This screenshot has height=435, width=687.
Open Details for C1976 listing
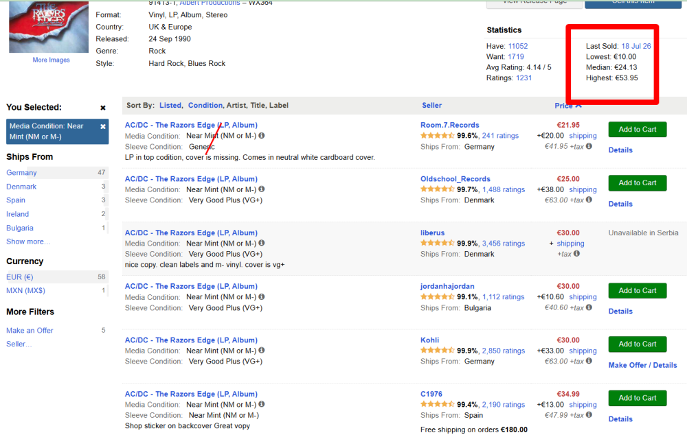(x=620, y=419)
